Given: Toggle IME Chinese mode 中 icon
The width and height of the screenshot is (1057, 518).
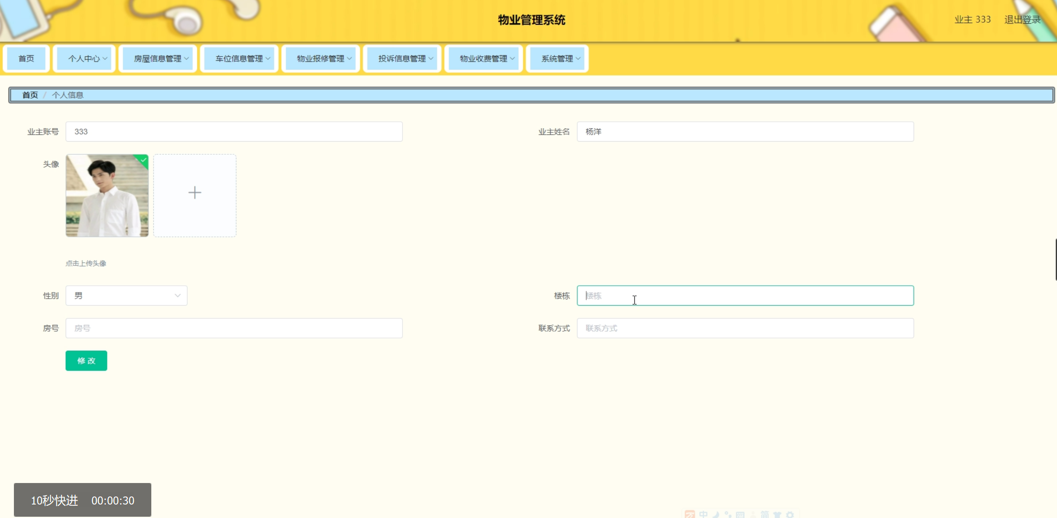Looking at the screenshot, I should [x=703, y=515].
